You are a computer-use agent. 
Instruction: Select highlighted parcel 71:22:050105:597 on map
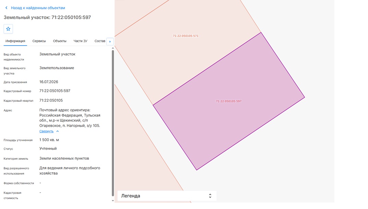coord(229,101)
